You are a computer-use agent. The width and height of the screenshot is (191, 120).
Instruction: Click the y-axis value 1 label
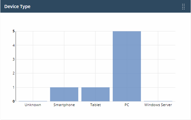pos(14,87)
